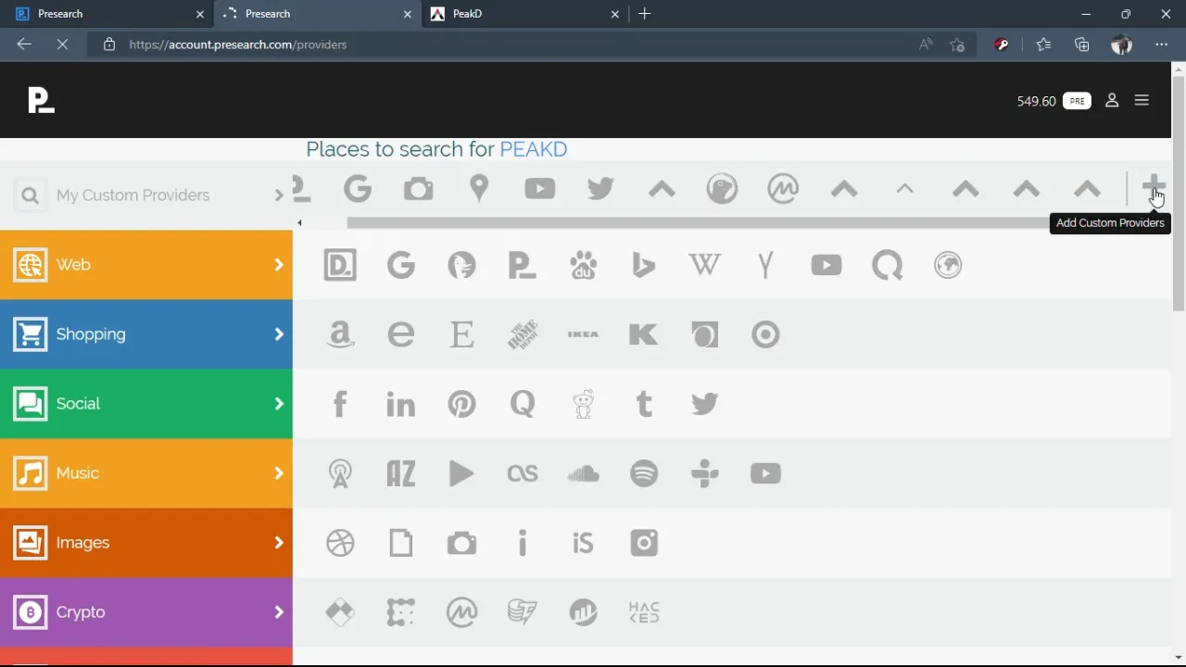Pick the Spotify icon
Image resolution: width=1186 pixels, height=667 pixels.
tap(644, 473)
